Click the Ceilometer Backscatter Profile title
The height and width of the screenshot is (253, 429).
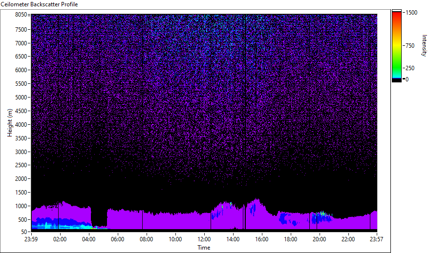pos(39,4)
